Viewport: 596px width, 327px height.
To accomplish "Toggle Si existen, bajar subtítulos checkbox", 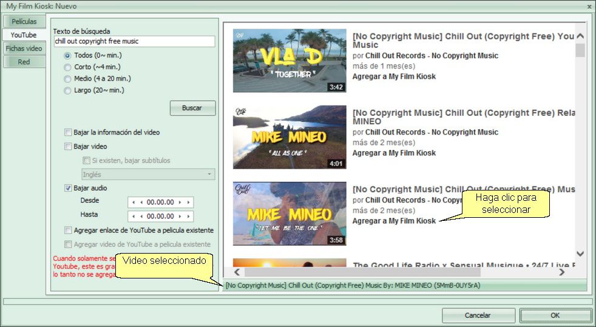I will pyautogui.click(x=86, y=160).
